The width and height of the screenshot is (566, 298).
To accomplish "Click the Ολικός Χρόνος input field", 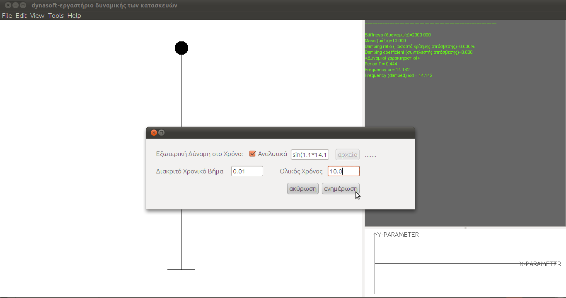I will point(343,171).
